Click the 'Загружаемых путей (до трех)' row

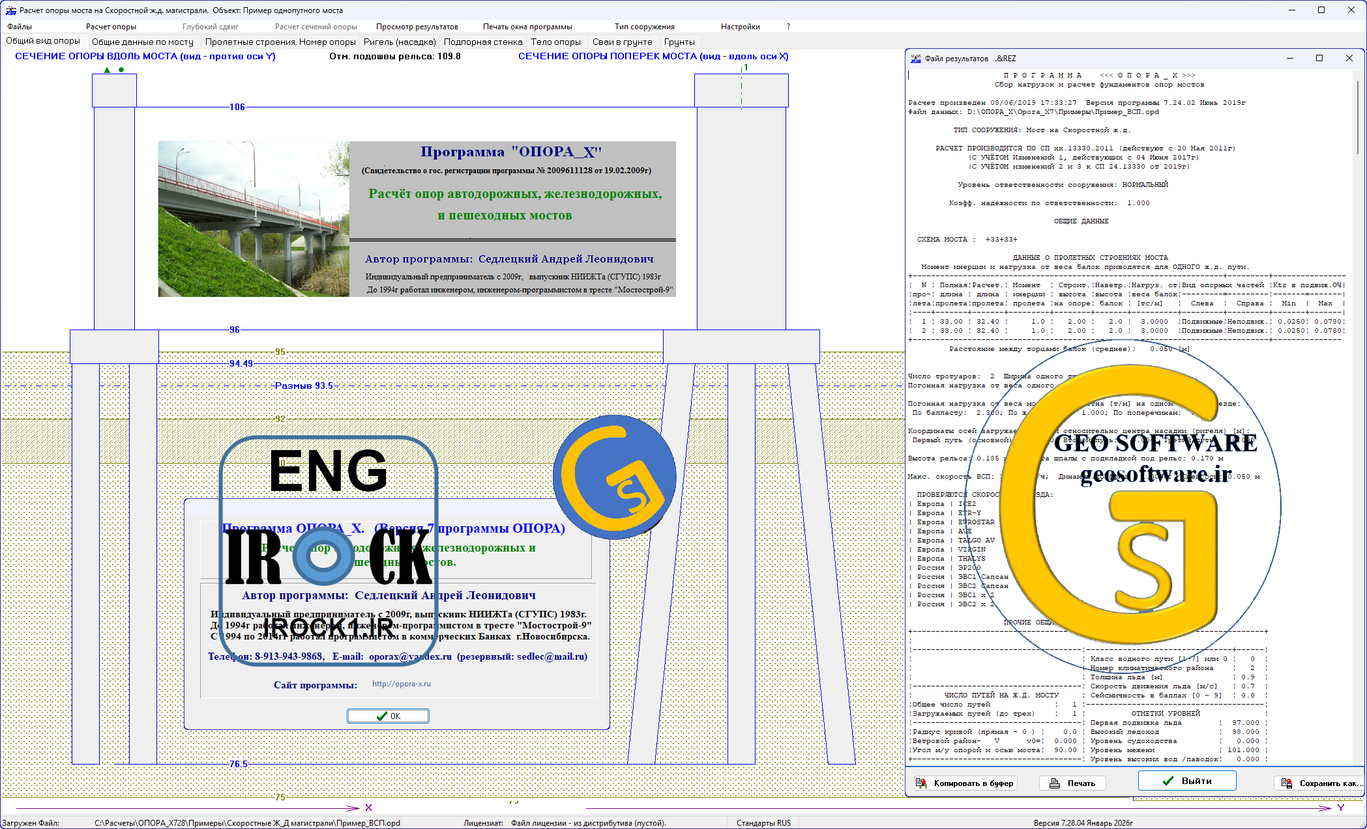coord(995,714)
